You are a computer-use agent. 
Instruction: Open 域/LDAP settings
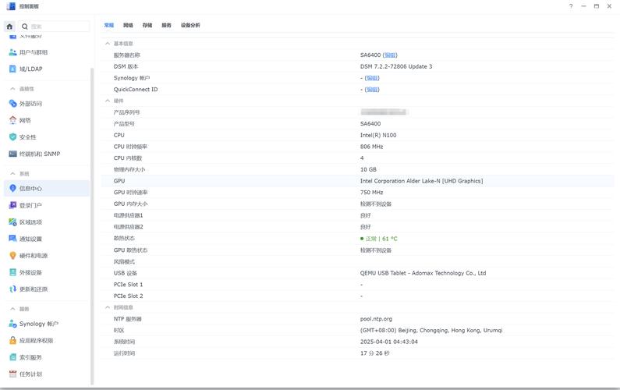pyautogui.click(x=30, y=69)
